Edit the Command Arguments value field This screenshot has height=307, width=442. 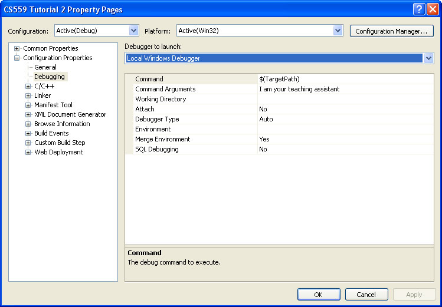click(x=346, y=89)
